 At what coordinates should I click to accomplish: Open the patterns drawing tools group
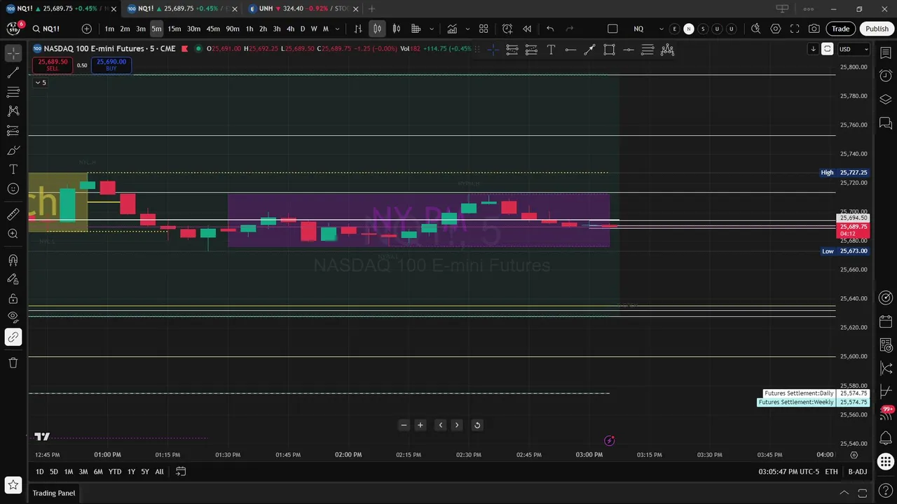pyautogui.click(x=13, y=111)
